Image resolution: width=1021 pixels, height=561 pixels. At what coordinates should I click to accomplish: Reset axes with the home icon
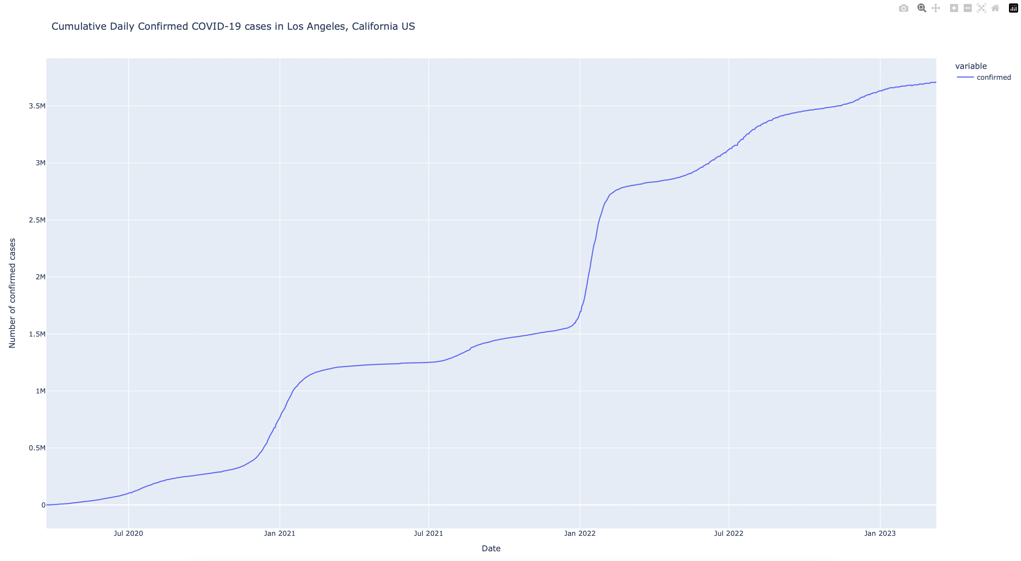[x=995, y=8]
